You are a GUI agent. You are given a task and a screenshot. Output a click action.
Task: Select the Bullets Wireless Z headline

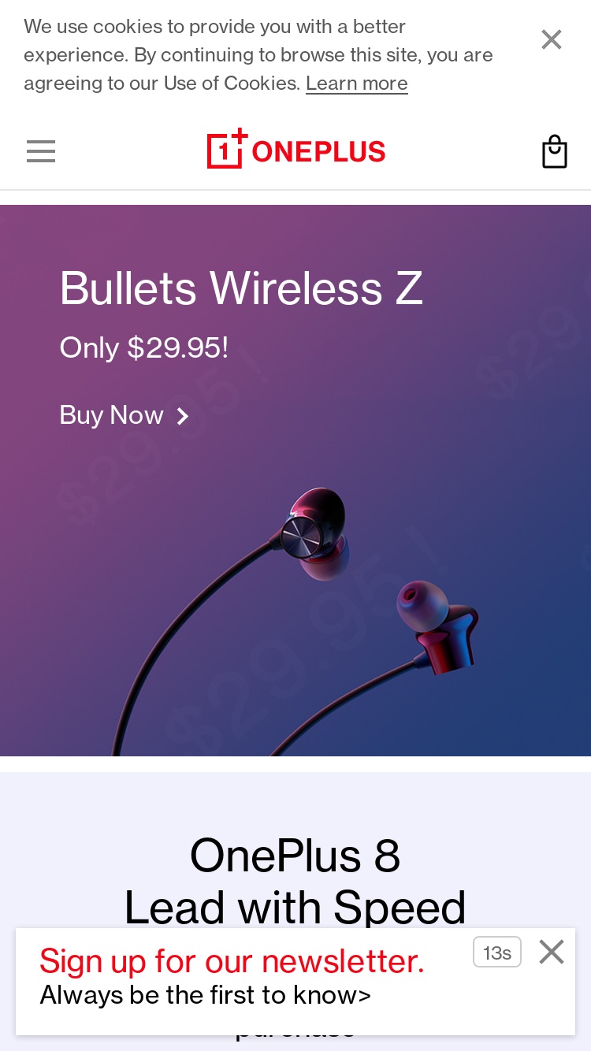click(241, 288)
